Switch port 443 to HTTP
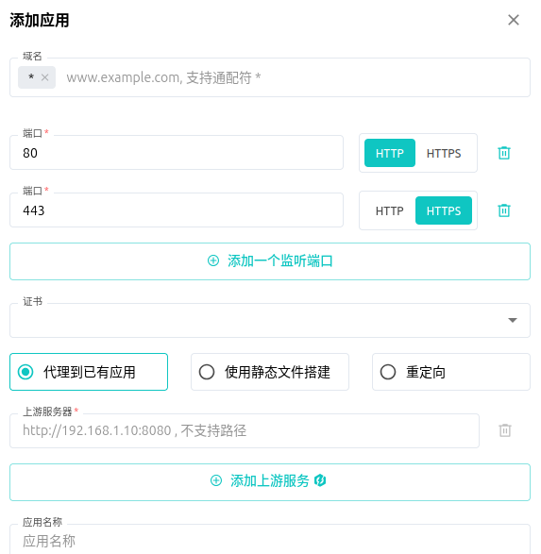Screen dimensions: 541x554 tap(389, 210)
